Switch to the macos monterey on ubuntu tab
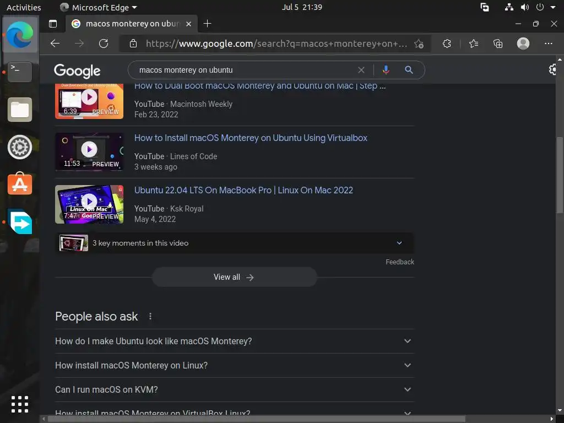The width and height of the screenshot is (564, 423). click(131, 24)
